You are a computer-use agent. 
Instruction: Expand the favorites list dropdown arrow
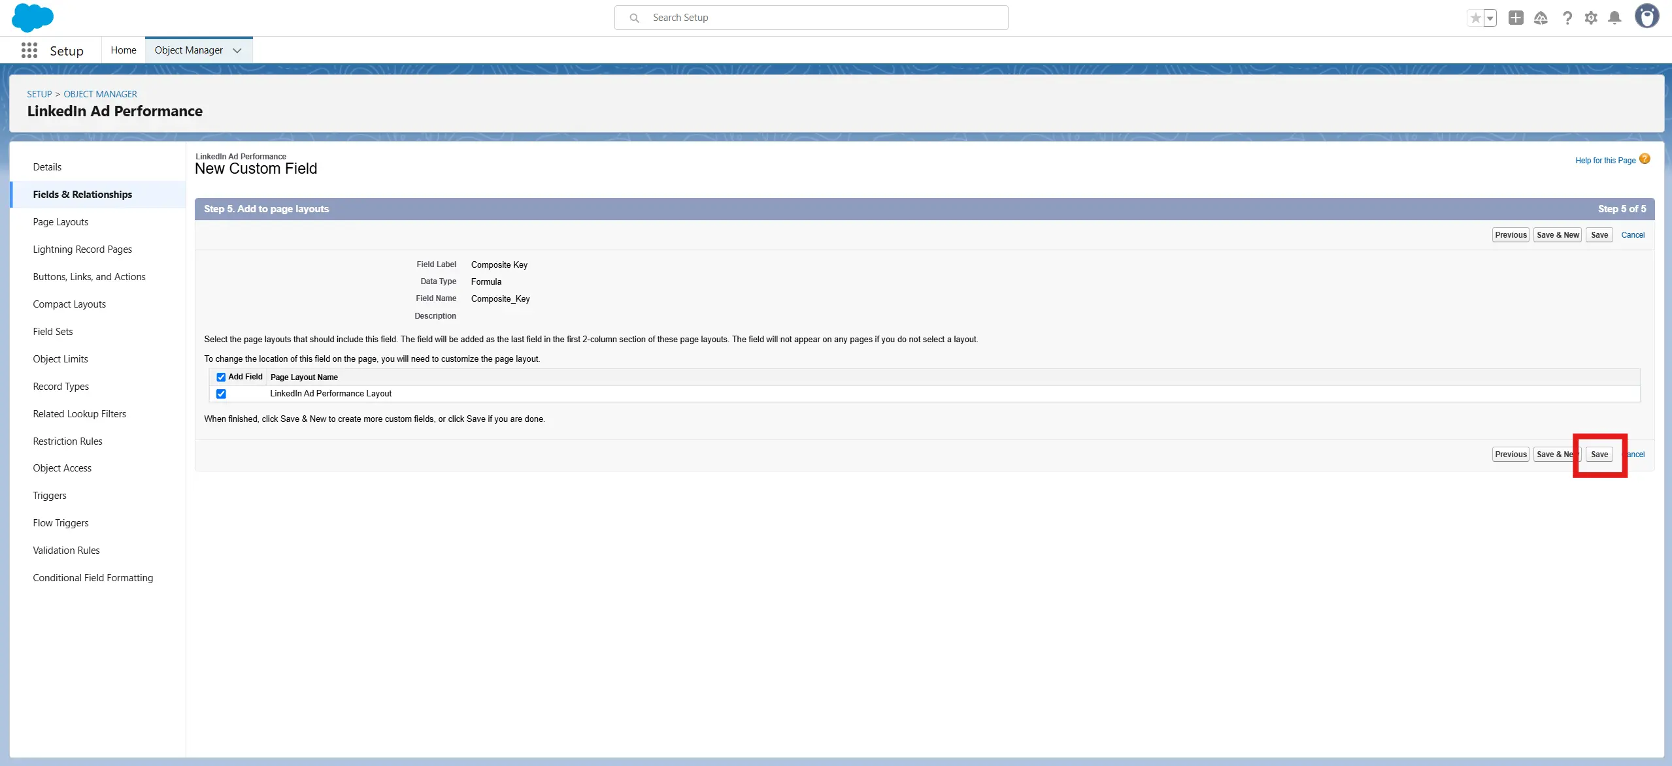pyautogui.click(x=1490, y=18)
